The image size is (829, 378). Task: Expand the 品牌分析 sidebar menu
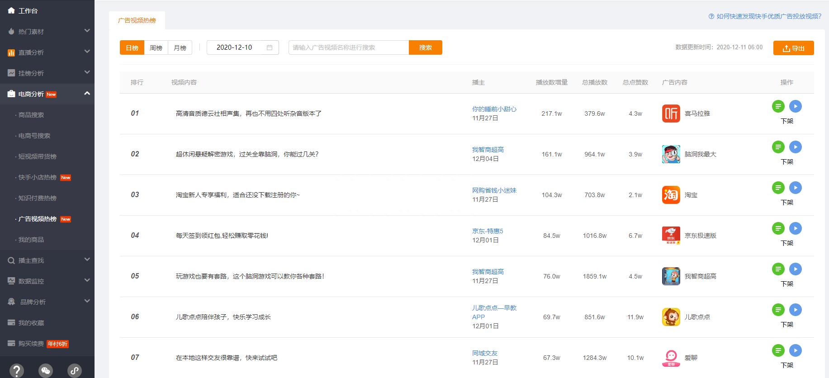tap(47, 302)
